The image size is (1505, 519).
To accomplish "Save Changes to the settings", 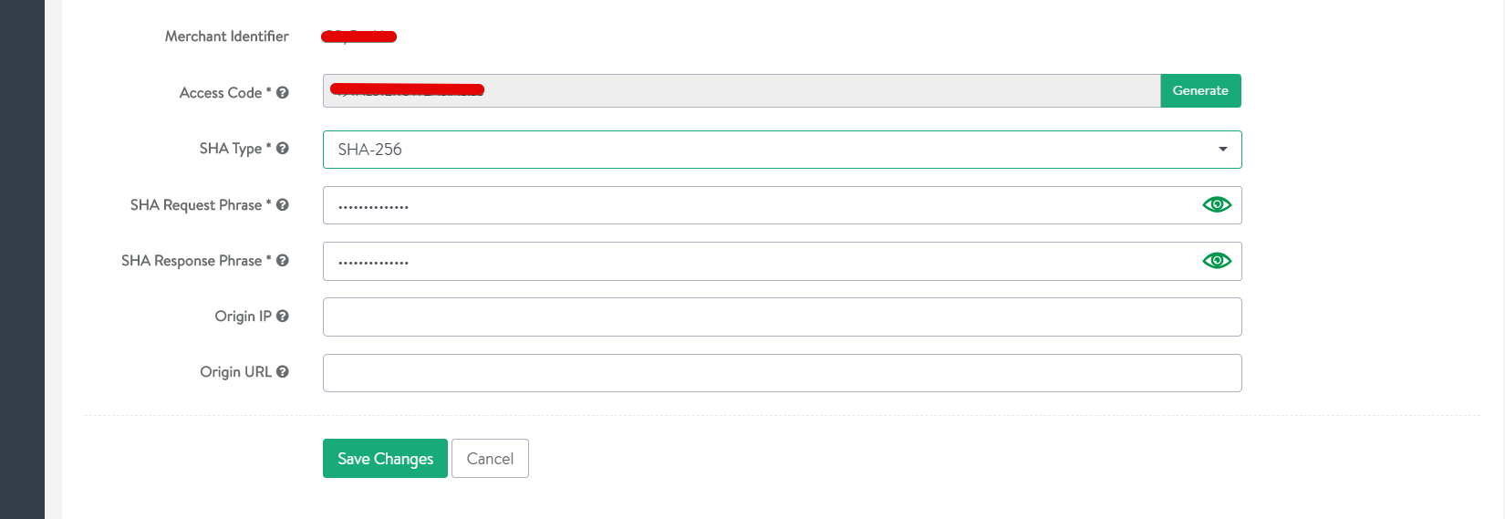I will [385, 459].
